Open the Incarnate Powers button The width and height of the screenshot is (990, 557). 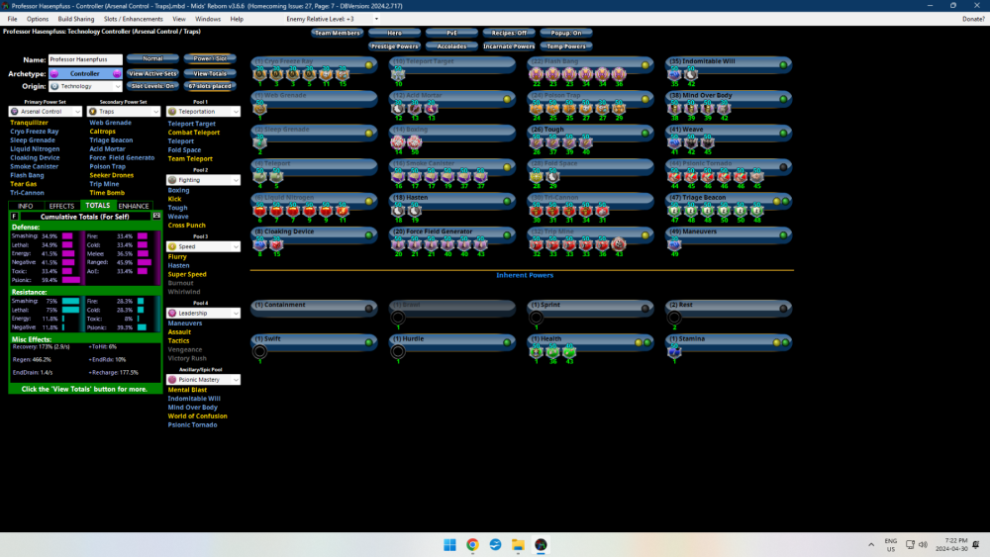[x=509, y=46]
